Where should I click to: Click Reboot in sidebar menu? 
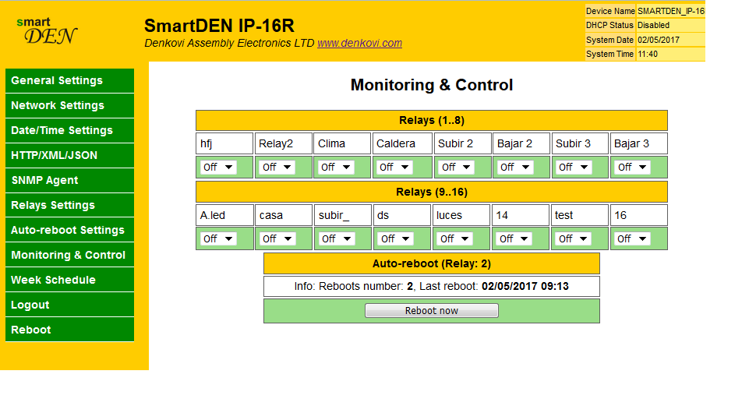(69, 329)
